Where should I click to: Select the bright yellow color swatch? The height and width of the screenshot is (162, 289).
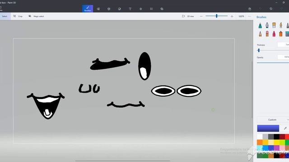pos(276,142)
